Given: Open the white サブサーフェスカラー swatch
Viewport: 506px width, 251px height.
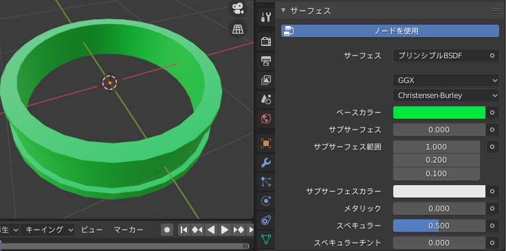Looking at the screenshot, I should (x=439, y=191).
